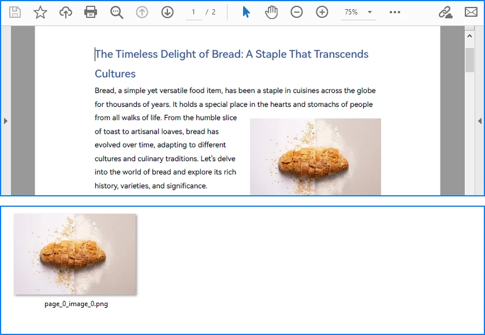Zoom in using the plus icon
This screenshot has width=485, height=335.
tap(322, 12)
